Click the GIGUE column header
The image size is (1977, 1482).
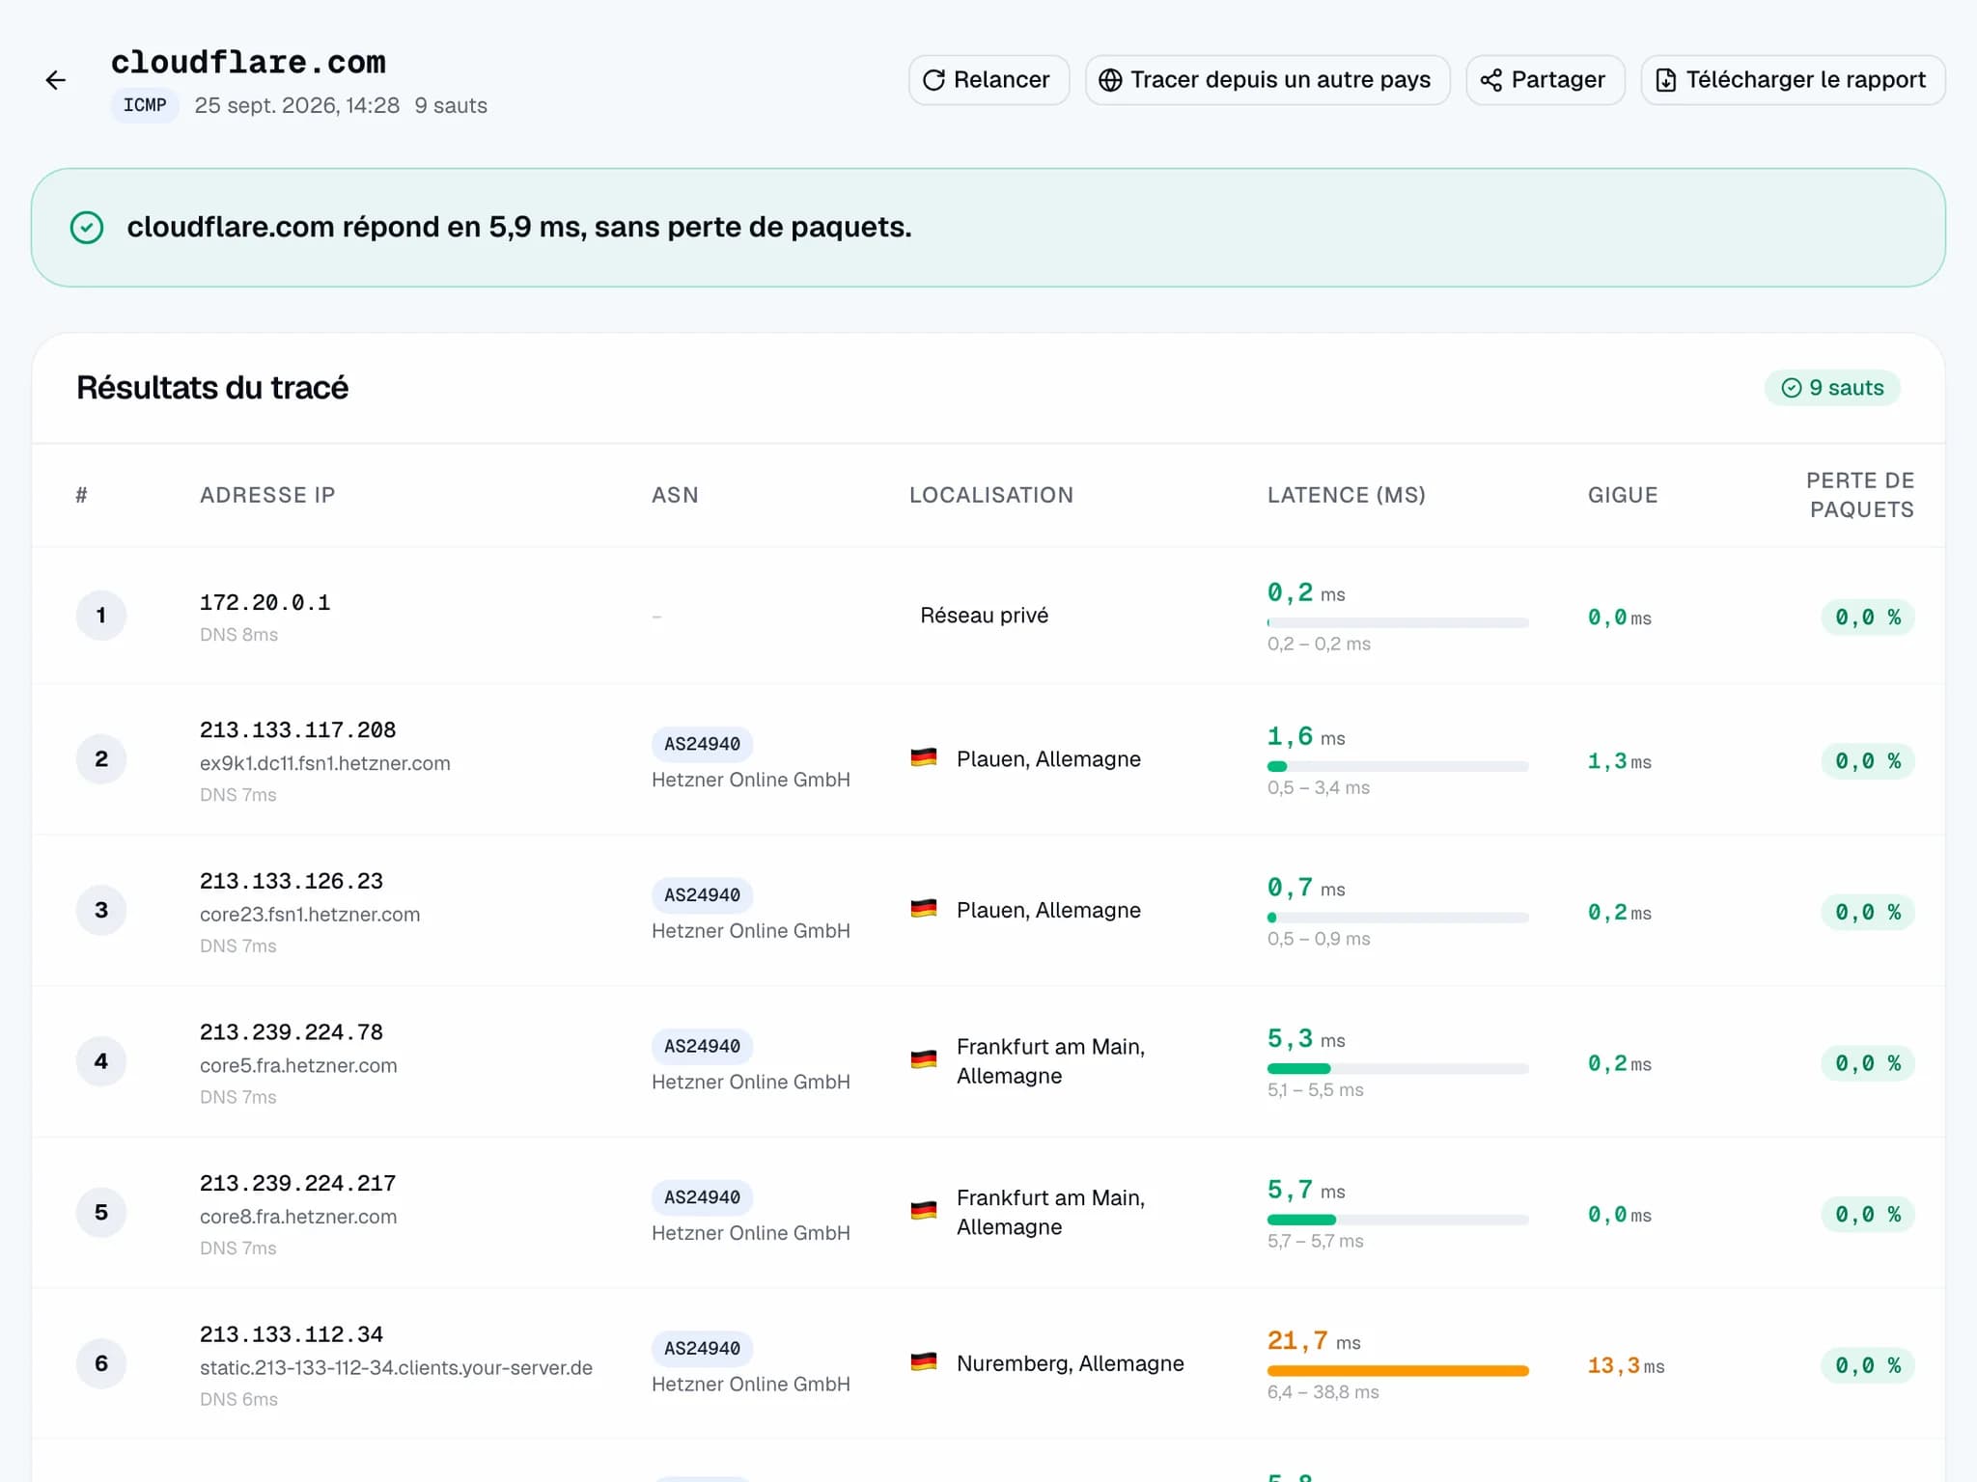click(x=1623, y=495)
